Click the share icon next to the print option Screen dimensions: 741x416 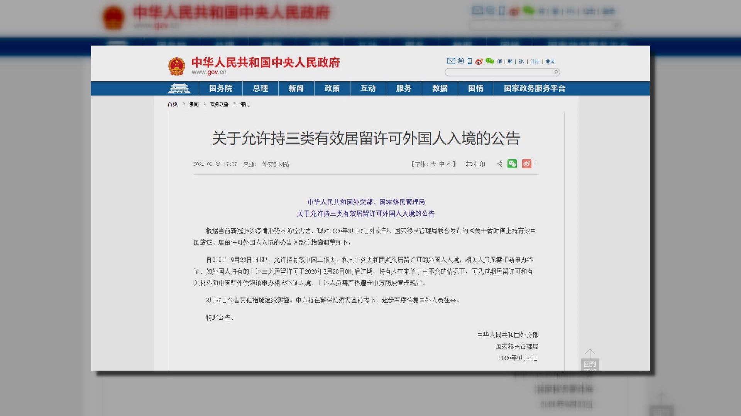pos(499,164)
